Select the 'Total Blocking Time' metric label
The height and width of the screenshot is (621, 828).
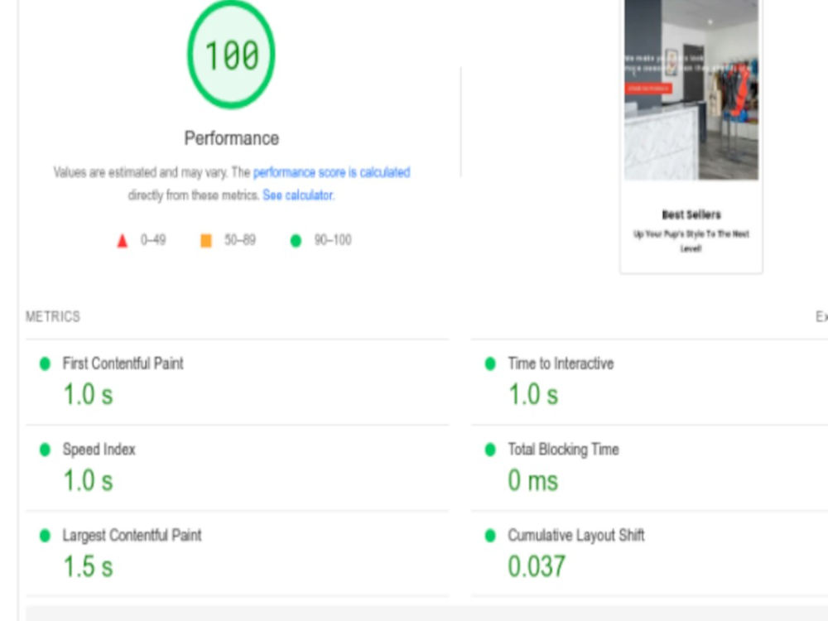click(x=563, y=450)
